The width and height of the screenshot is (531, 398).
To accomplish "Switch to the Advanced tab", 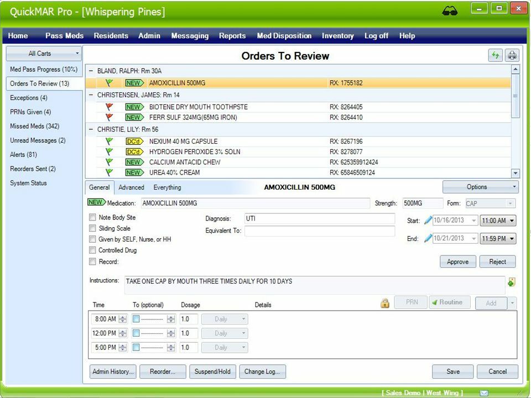I will [131, 187].
